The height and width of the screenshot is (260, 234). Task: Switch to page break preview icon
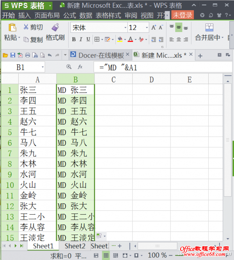point(115,256)
